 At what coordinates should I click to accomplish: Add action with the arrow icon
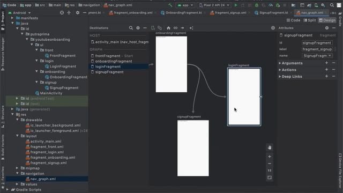pyautogui.click(x=182, y=28)
